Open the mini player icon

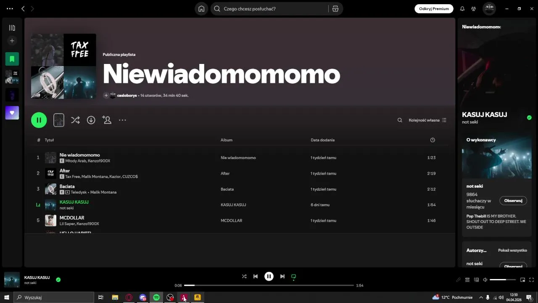522,280
